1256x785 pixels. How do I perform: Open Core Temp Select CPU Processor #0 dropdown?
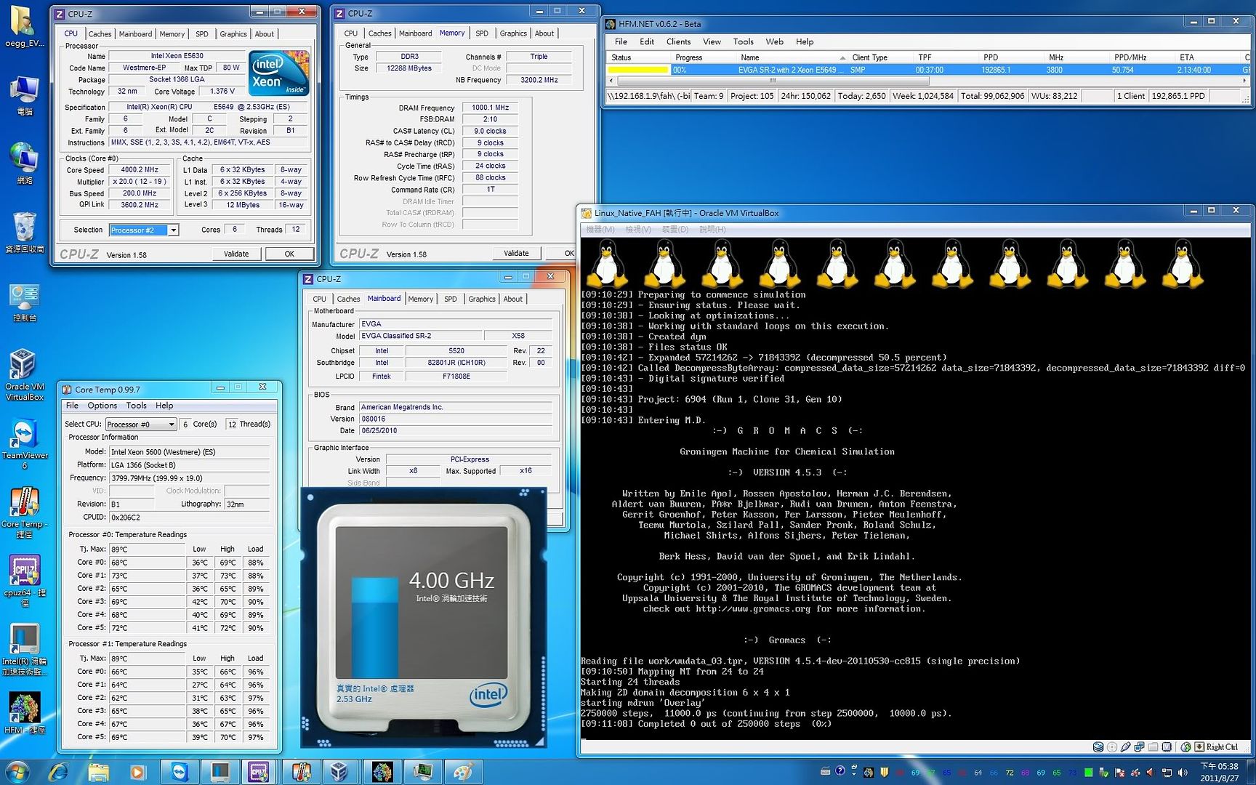(141, 424)
